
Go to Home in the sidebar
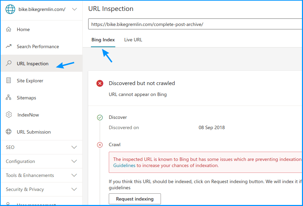click(x=42, y=29)
